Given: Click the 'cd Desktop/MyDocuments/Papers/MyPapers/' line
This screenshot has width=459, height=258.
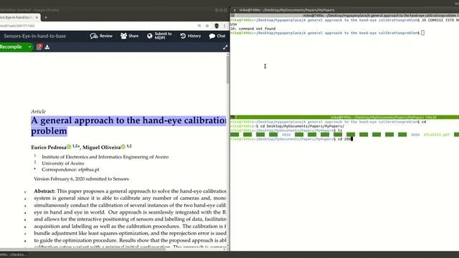Looking at the screenshot, I should click(288, 126).
